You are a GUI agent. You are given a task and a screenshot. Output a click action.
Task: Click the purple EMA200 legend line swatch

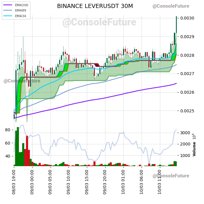[8, 5]
